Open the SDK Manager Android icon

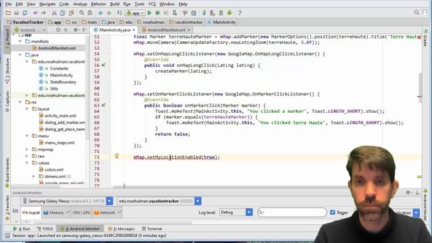pyautogui.click(x=230, y=13)
